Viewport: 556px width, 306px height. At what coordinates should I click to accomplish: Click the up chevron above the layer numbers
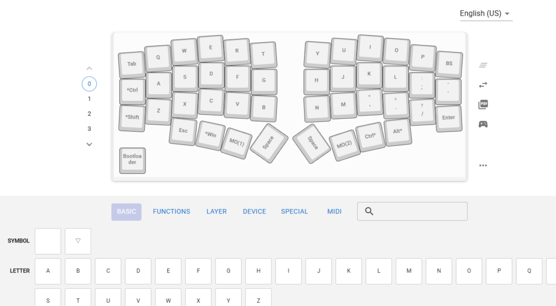[x=89, y=69]
